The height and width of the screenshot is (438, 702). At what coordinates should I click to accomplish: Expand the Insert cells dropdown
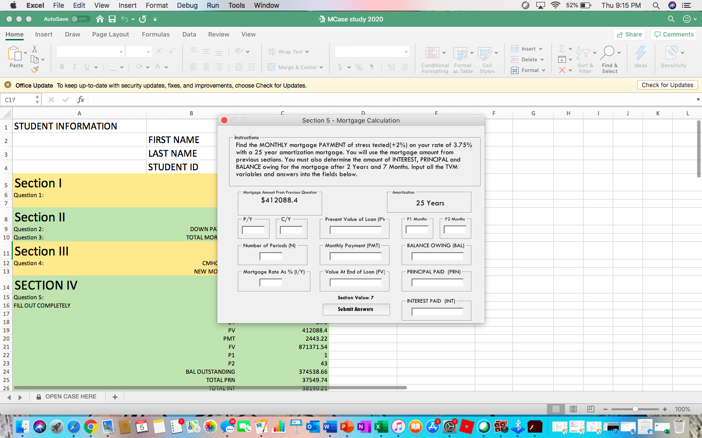[x=541, y=49]
